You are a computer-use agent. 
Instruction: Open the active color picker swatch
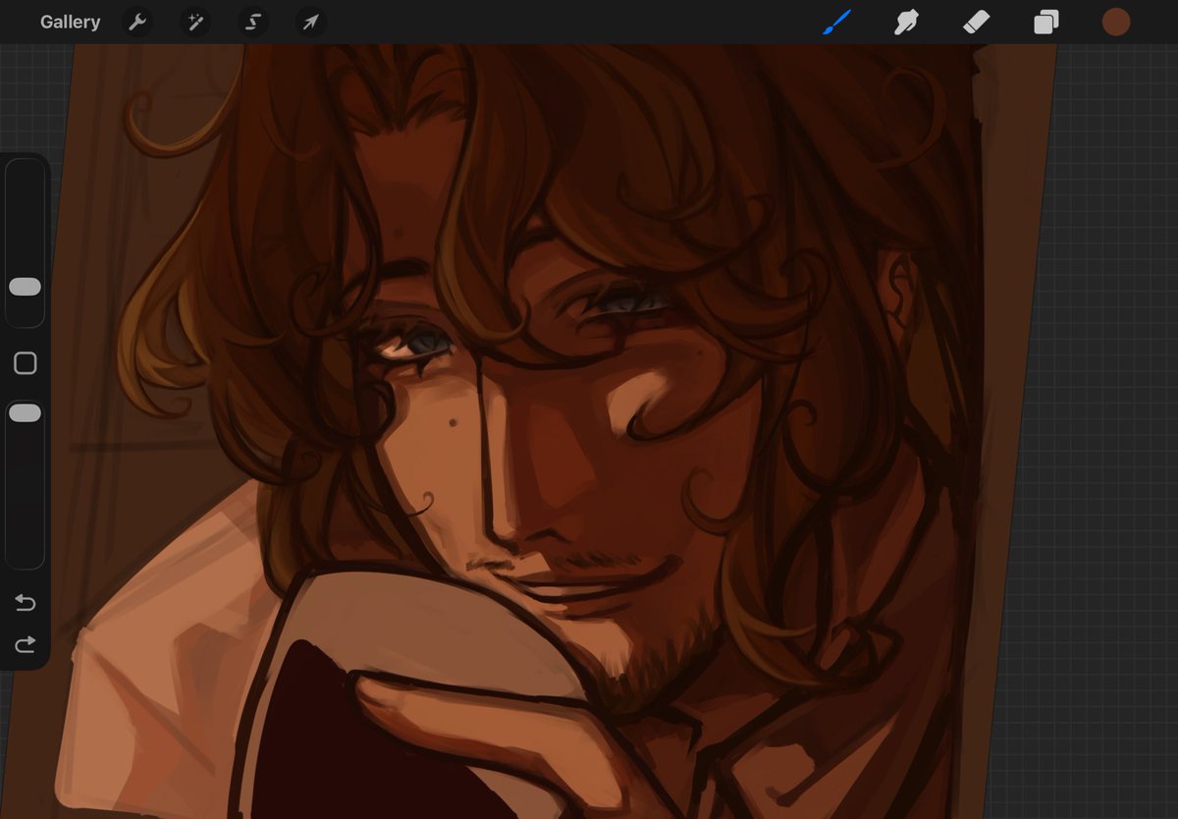point(1116,22)
